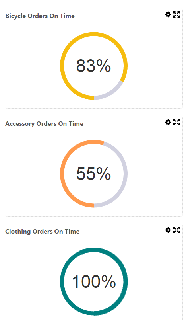Click the Bicycle Orders On Time title
The image size is (184, 320).
pyautogui.click(x=40, y=16)
